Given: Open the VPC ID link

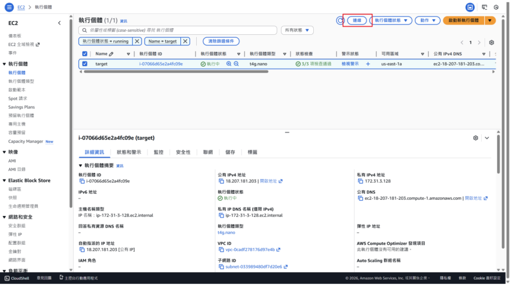Looking at the screenshot, I should (246, 249).
